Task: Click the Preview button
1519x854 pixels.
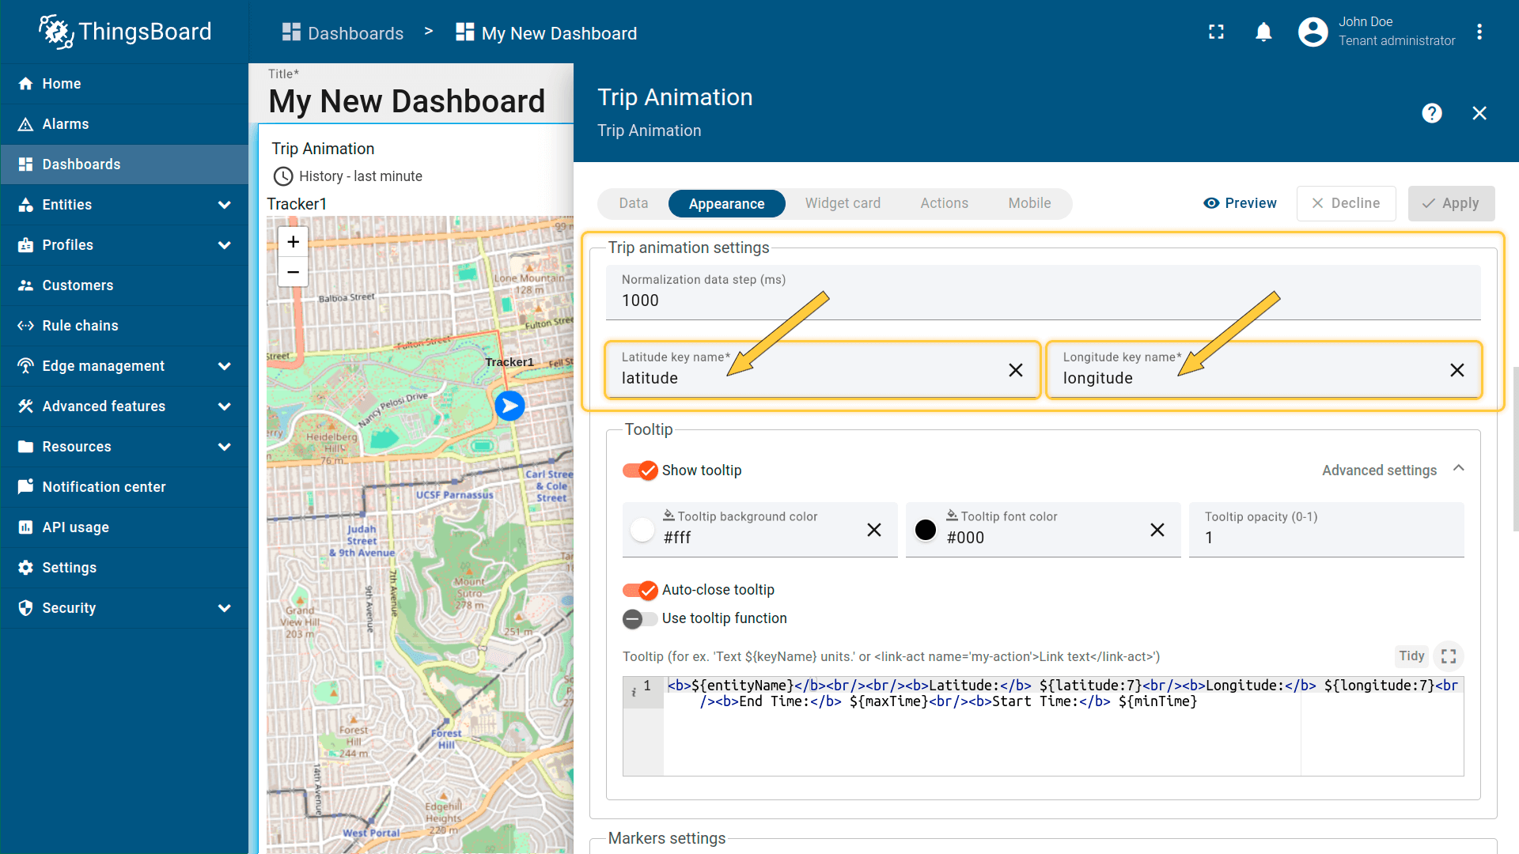Action: click(x=1240, y=203)
